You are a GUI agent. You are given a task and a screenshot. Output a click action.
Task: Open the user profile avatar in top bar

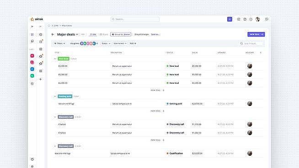click(x=257, y=19)
